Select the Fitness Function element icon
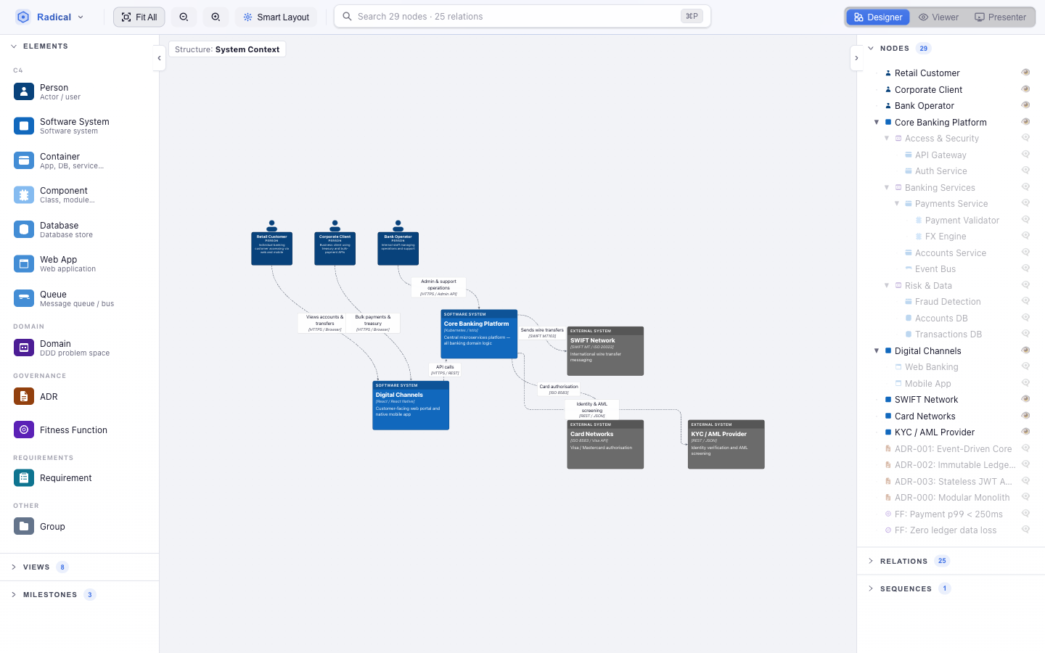This screenshot has width=1045, height=653. tap(24, 430)
